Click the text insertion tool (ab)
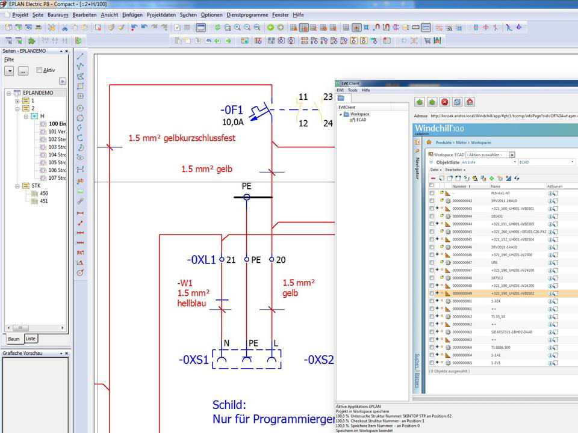This screenshot has height=433, width=578. point(80,180)
